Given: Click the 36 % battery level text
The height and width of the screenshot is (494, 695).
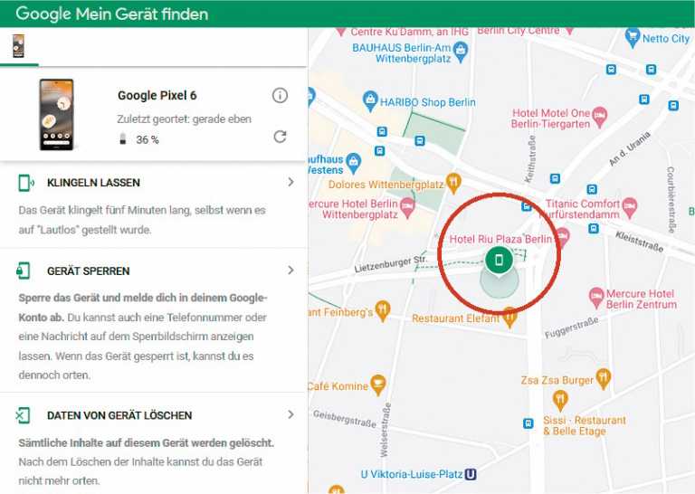Looking at the screenshot, I should [148, 139].
